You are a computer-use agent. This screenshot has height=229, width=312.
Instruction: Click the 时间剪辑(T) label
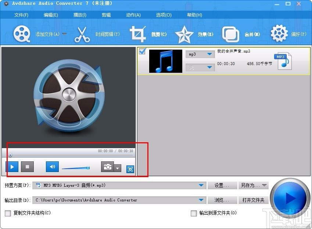tap(108, 34)
